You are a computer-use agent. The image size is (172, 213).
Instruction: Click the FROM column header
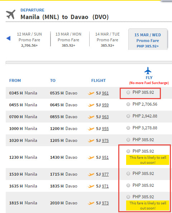(x=15, y=80)
